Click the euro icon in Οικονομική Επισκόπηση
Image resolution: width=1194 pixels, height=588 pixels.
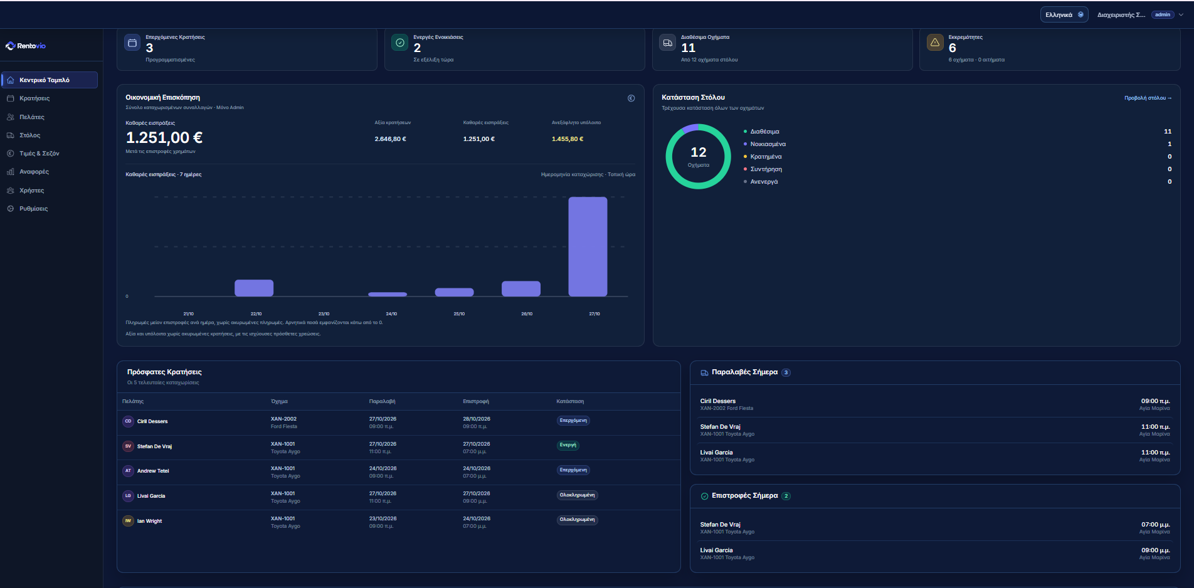click(631, 98)
